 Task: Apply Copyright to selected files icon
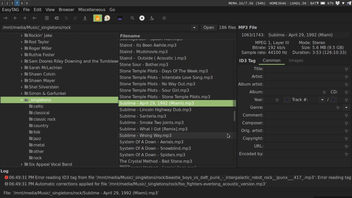pos(346,138)
